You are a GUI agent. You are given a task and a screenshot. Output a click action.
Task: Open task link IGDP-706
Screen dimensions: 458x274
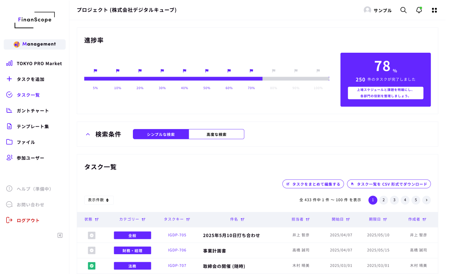(177, 250)
